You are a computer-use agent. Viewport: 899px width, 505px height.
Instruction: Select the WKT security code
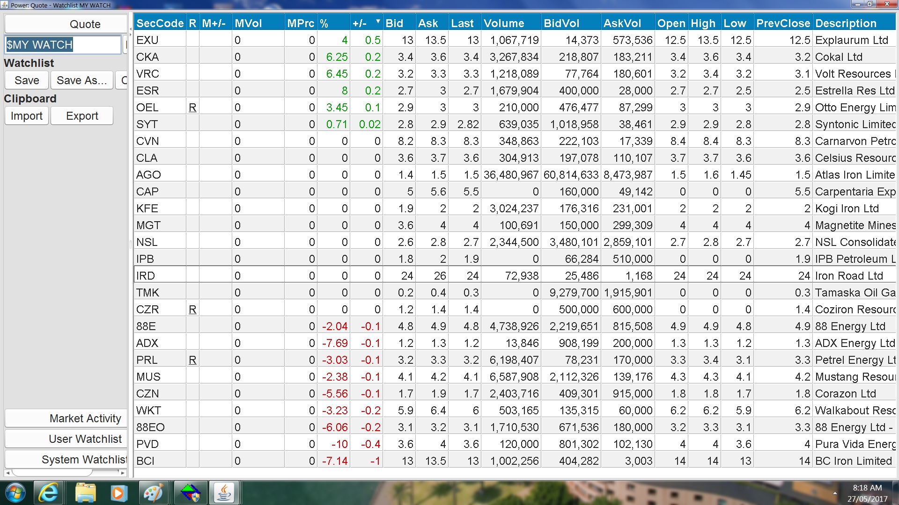coord(148,411)
